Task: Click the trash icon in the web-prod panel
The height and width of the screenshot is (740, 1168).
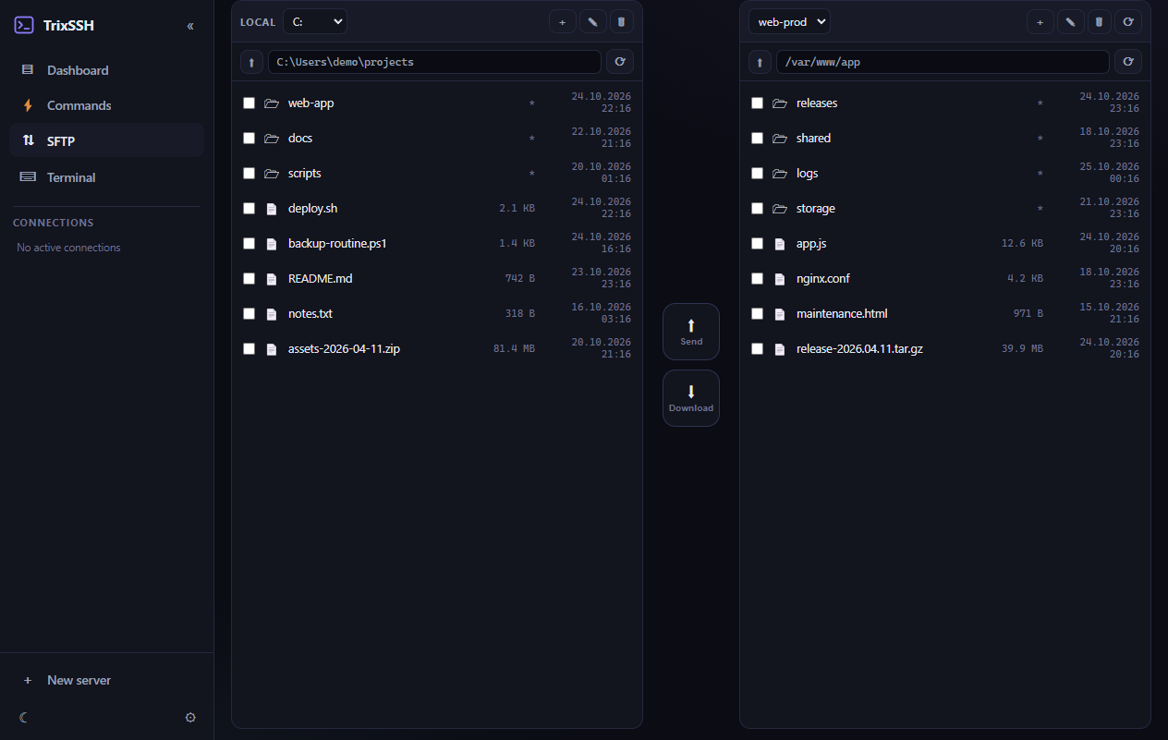Action: (x=1099, y=21)
